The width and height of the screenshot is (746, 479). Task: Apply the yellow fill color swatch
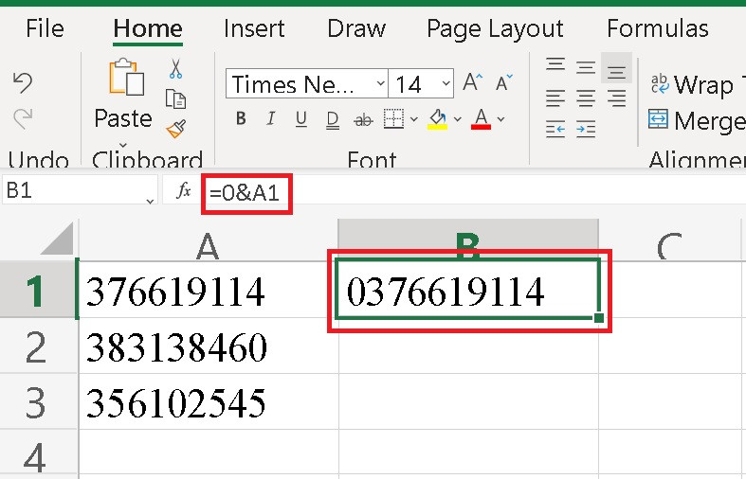tap(437, 119)
